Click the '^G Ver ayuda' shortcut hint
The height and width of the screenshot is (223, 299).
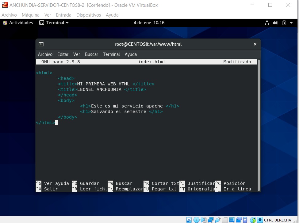52,183
